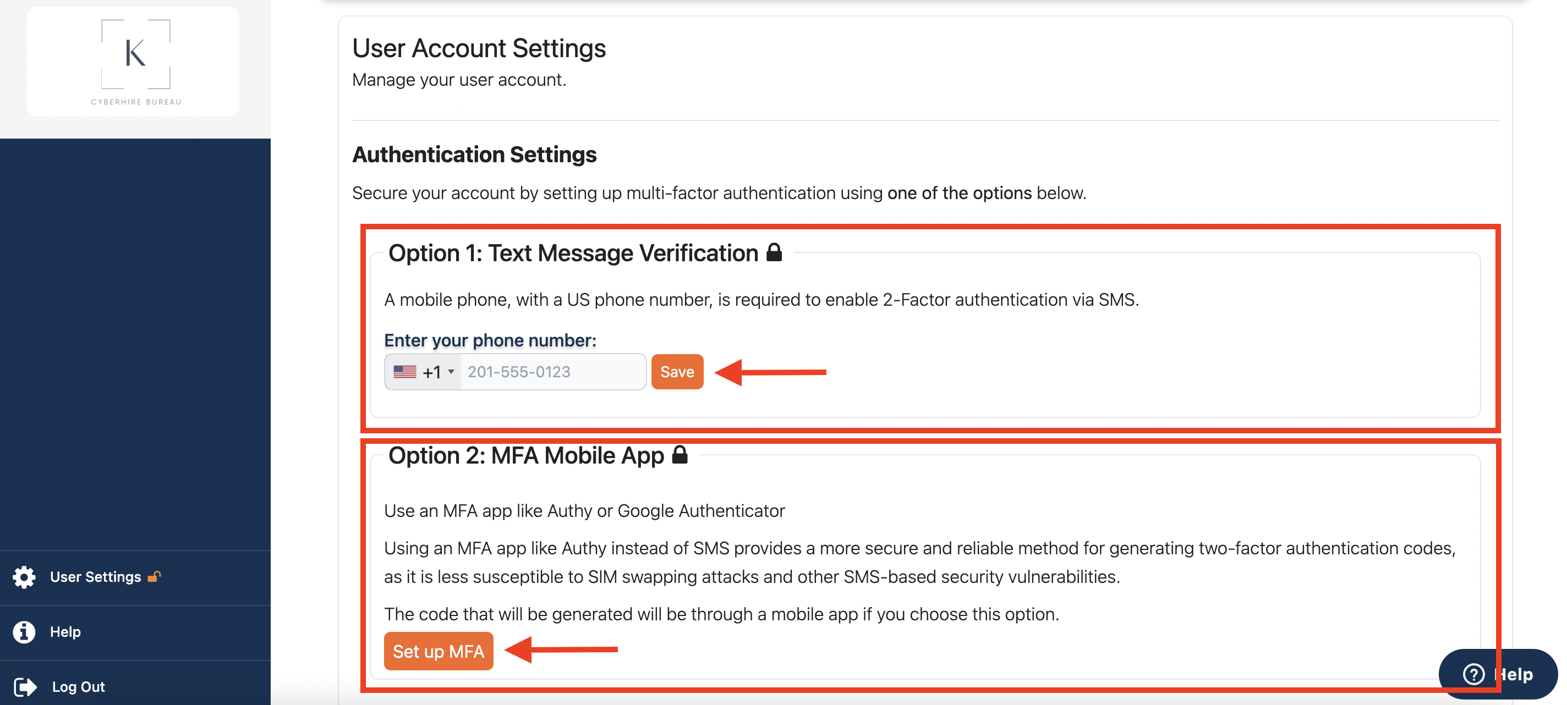Click the Set up MFA button
1567x705 pixels.
438,651
